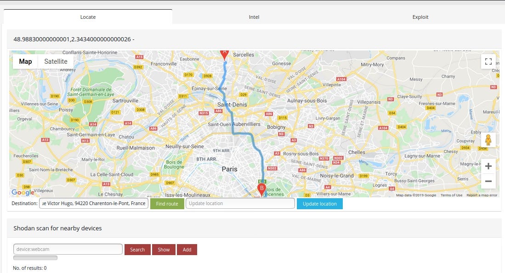Image resolution: width=505 pixels, height=273 pixels.
Task: Click route marker A near Sarcelles
Action: pos(225,55)
